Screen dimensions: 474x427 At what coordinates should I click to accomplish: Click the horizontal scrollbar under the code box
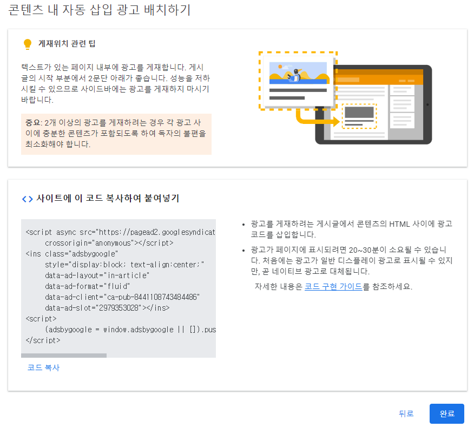click(64, 356)
